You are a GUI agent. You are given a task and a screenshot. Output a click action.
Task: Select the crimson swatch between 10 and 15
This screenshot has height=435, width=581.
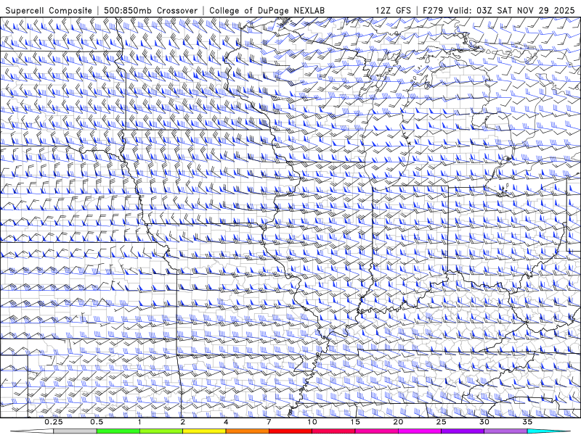coord(333,431)
